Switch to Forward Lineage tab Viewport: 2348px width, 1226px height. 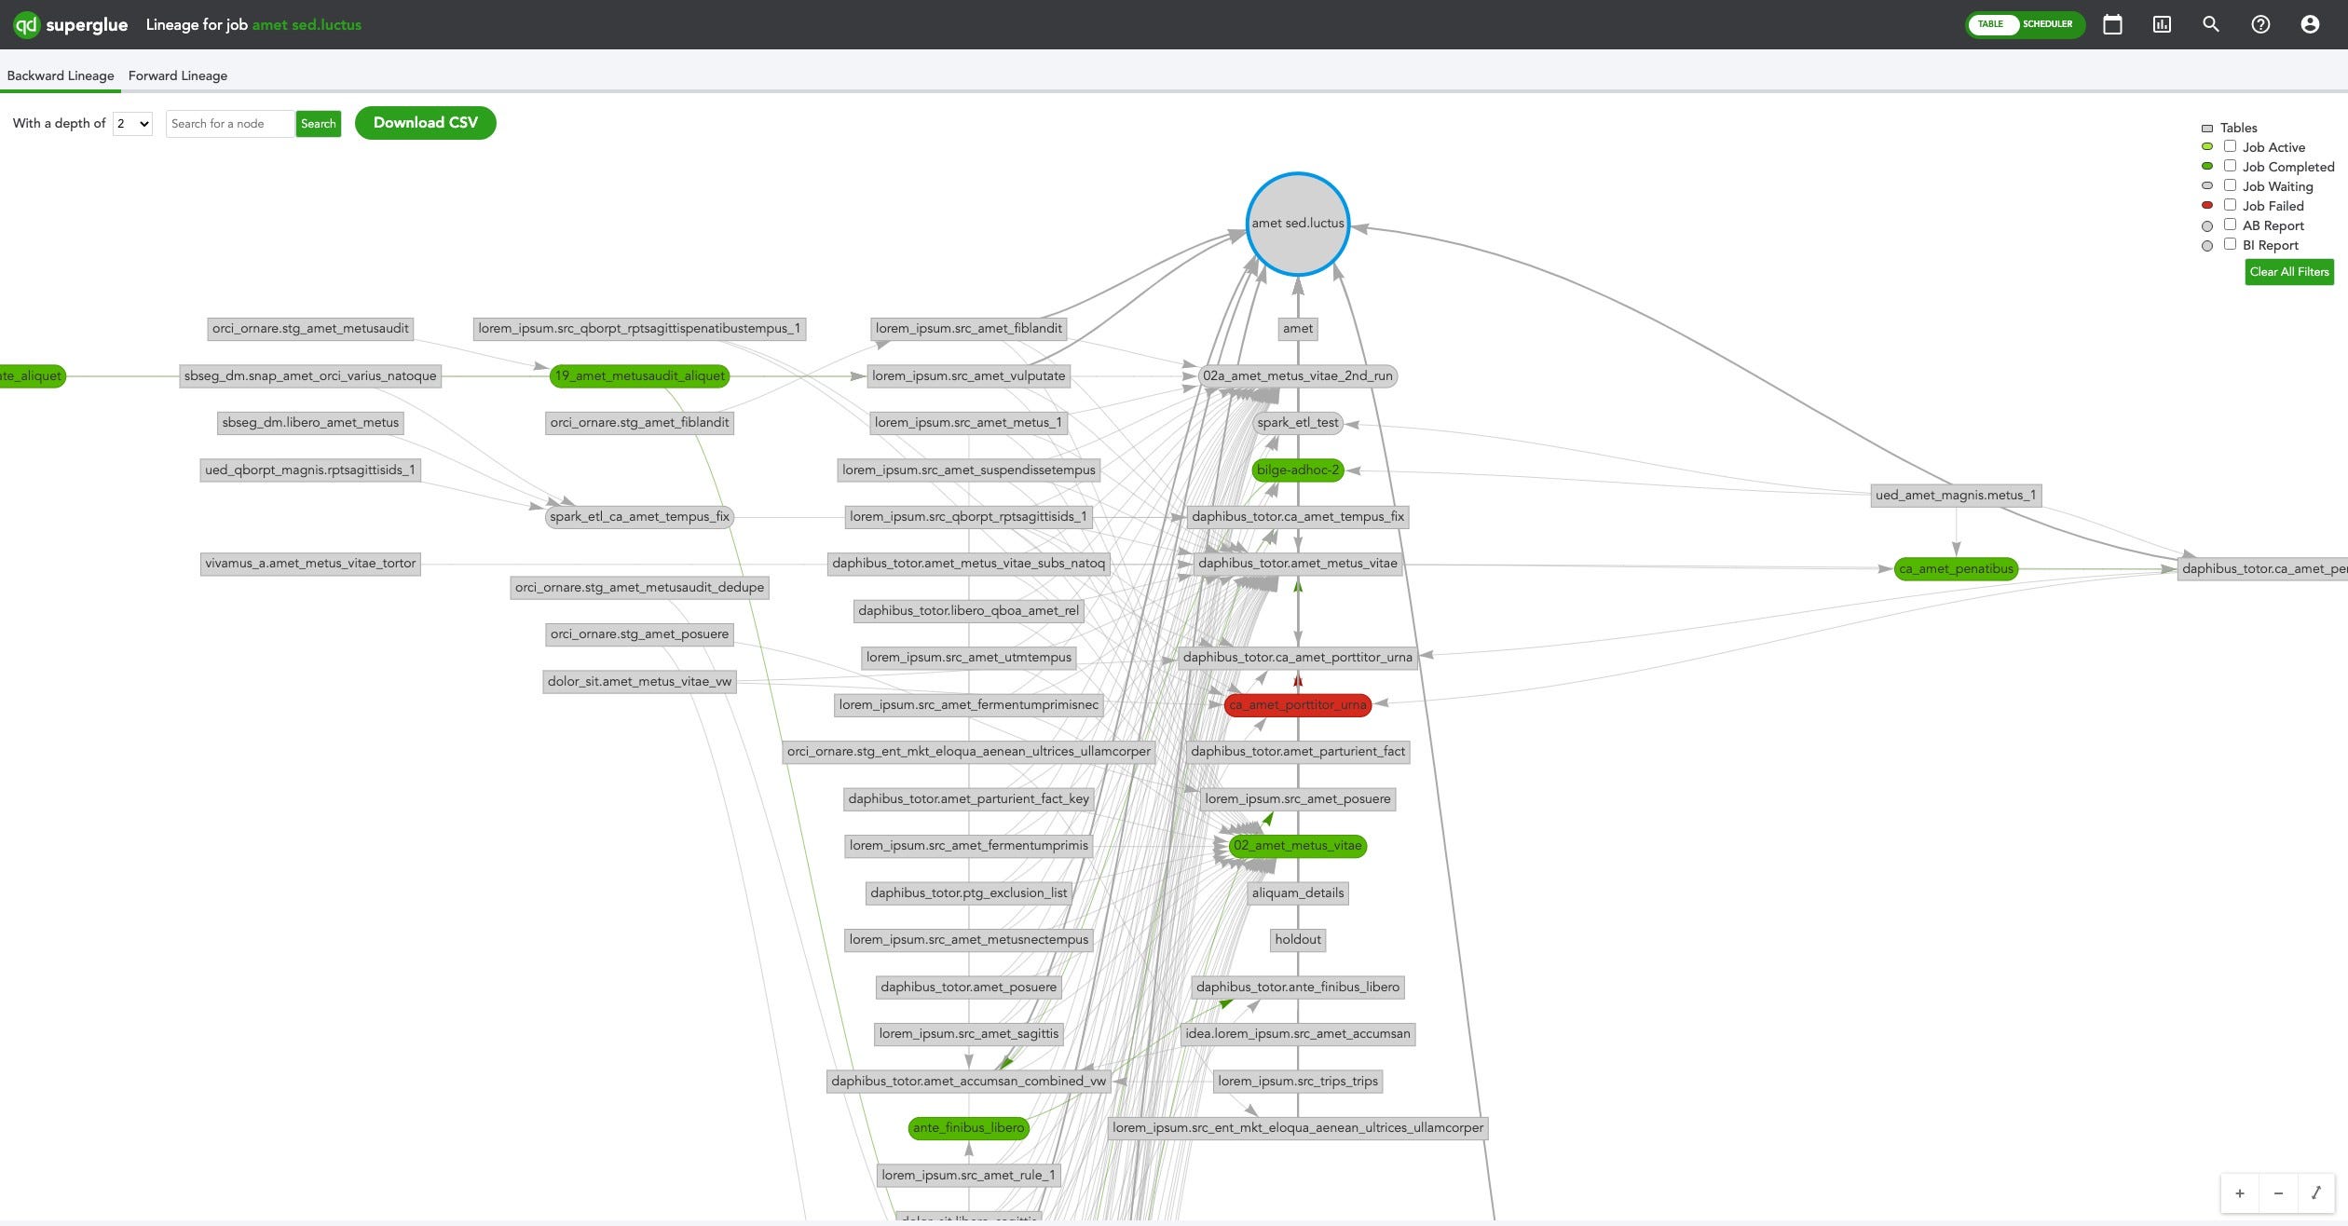coord(178,76)
